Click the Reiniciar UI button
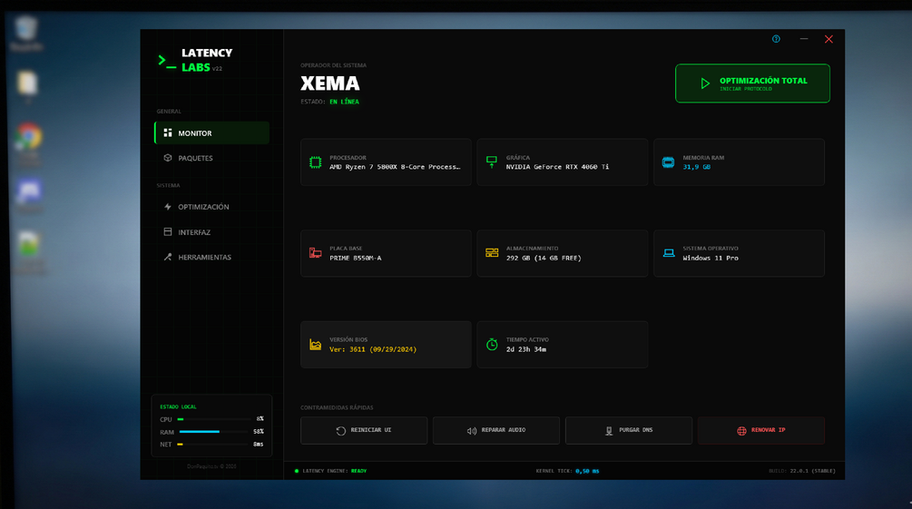Image resolution: width=912 pixels, height=509 pixels. click(364, 430)
